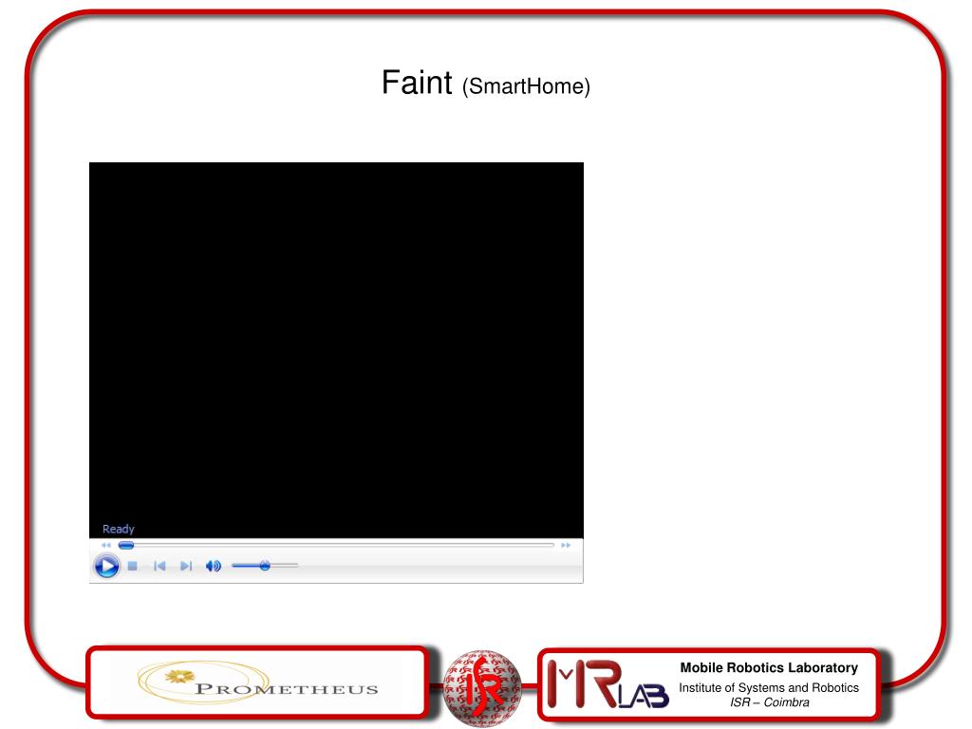972x729 pixels.
Task: Adjust the volume slider
Action: [x=265, y=566]
